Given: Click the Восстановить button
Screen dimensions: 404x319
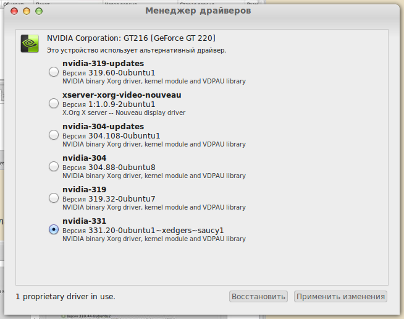Looking at the screenshot, I should [258, 297].
